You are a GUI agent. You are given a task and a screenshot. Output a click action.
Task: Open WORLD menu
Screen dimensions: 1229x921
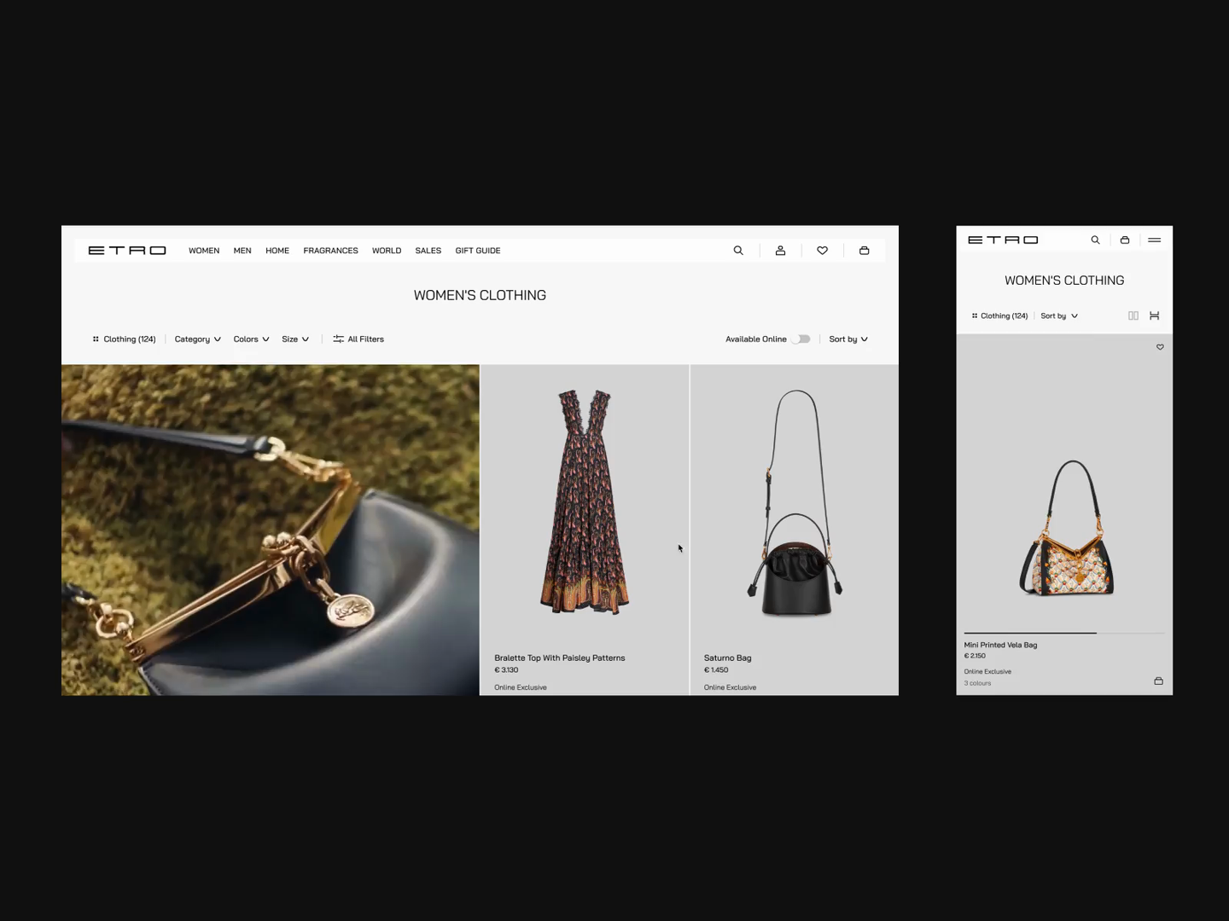coord(387,251)
